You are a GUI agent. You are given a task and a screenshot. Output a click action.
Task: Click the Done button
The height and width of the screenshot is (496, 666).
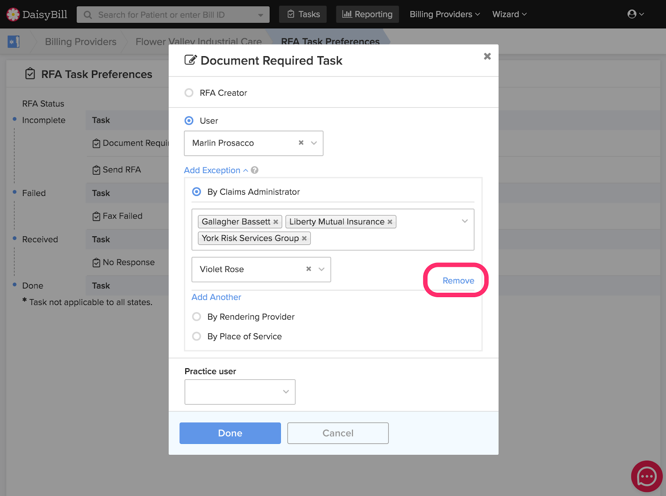(230, 433)
